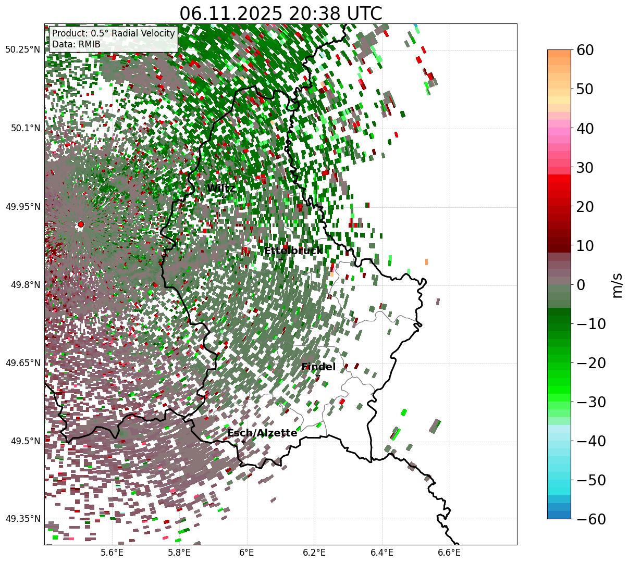Click the 50.1°N latitude tick label

(25, 128)
